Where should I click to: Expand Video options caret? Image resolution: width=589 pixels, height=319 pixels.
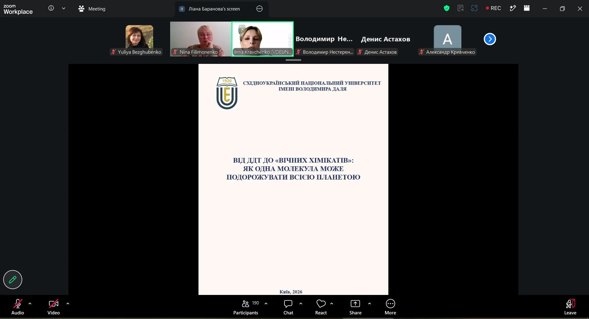click(68, 304)
